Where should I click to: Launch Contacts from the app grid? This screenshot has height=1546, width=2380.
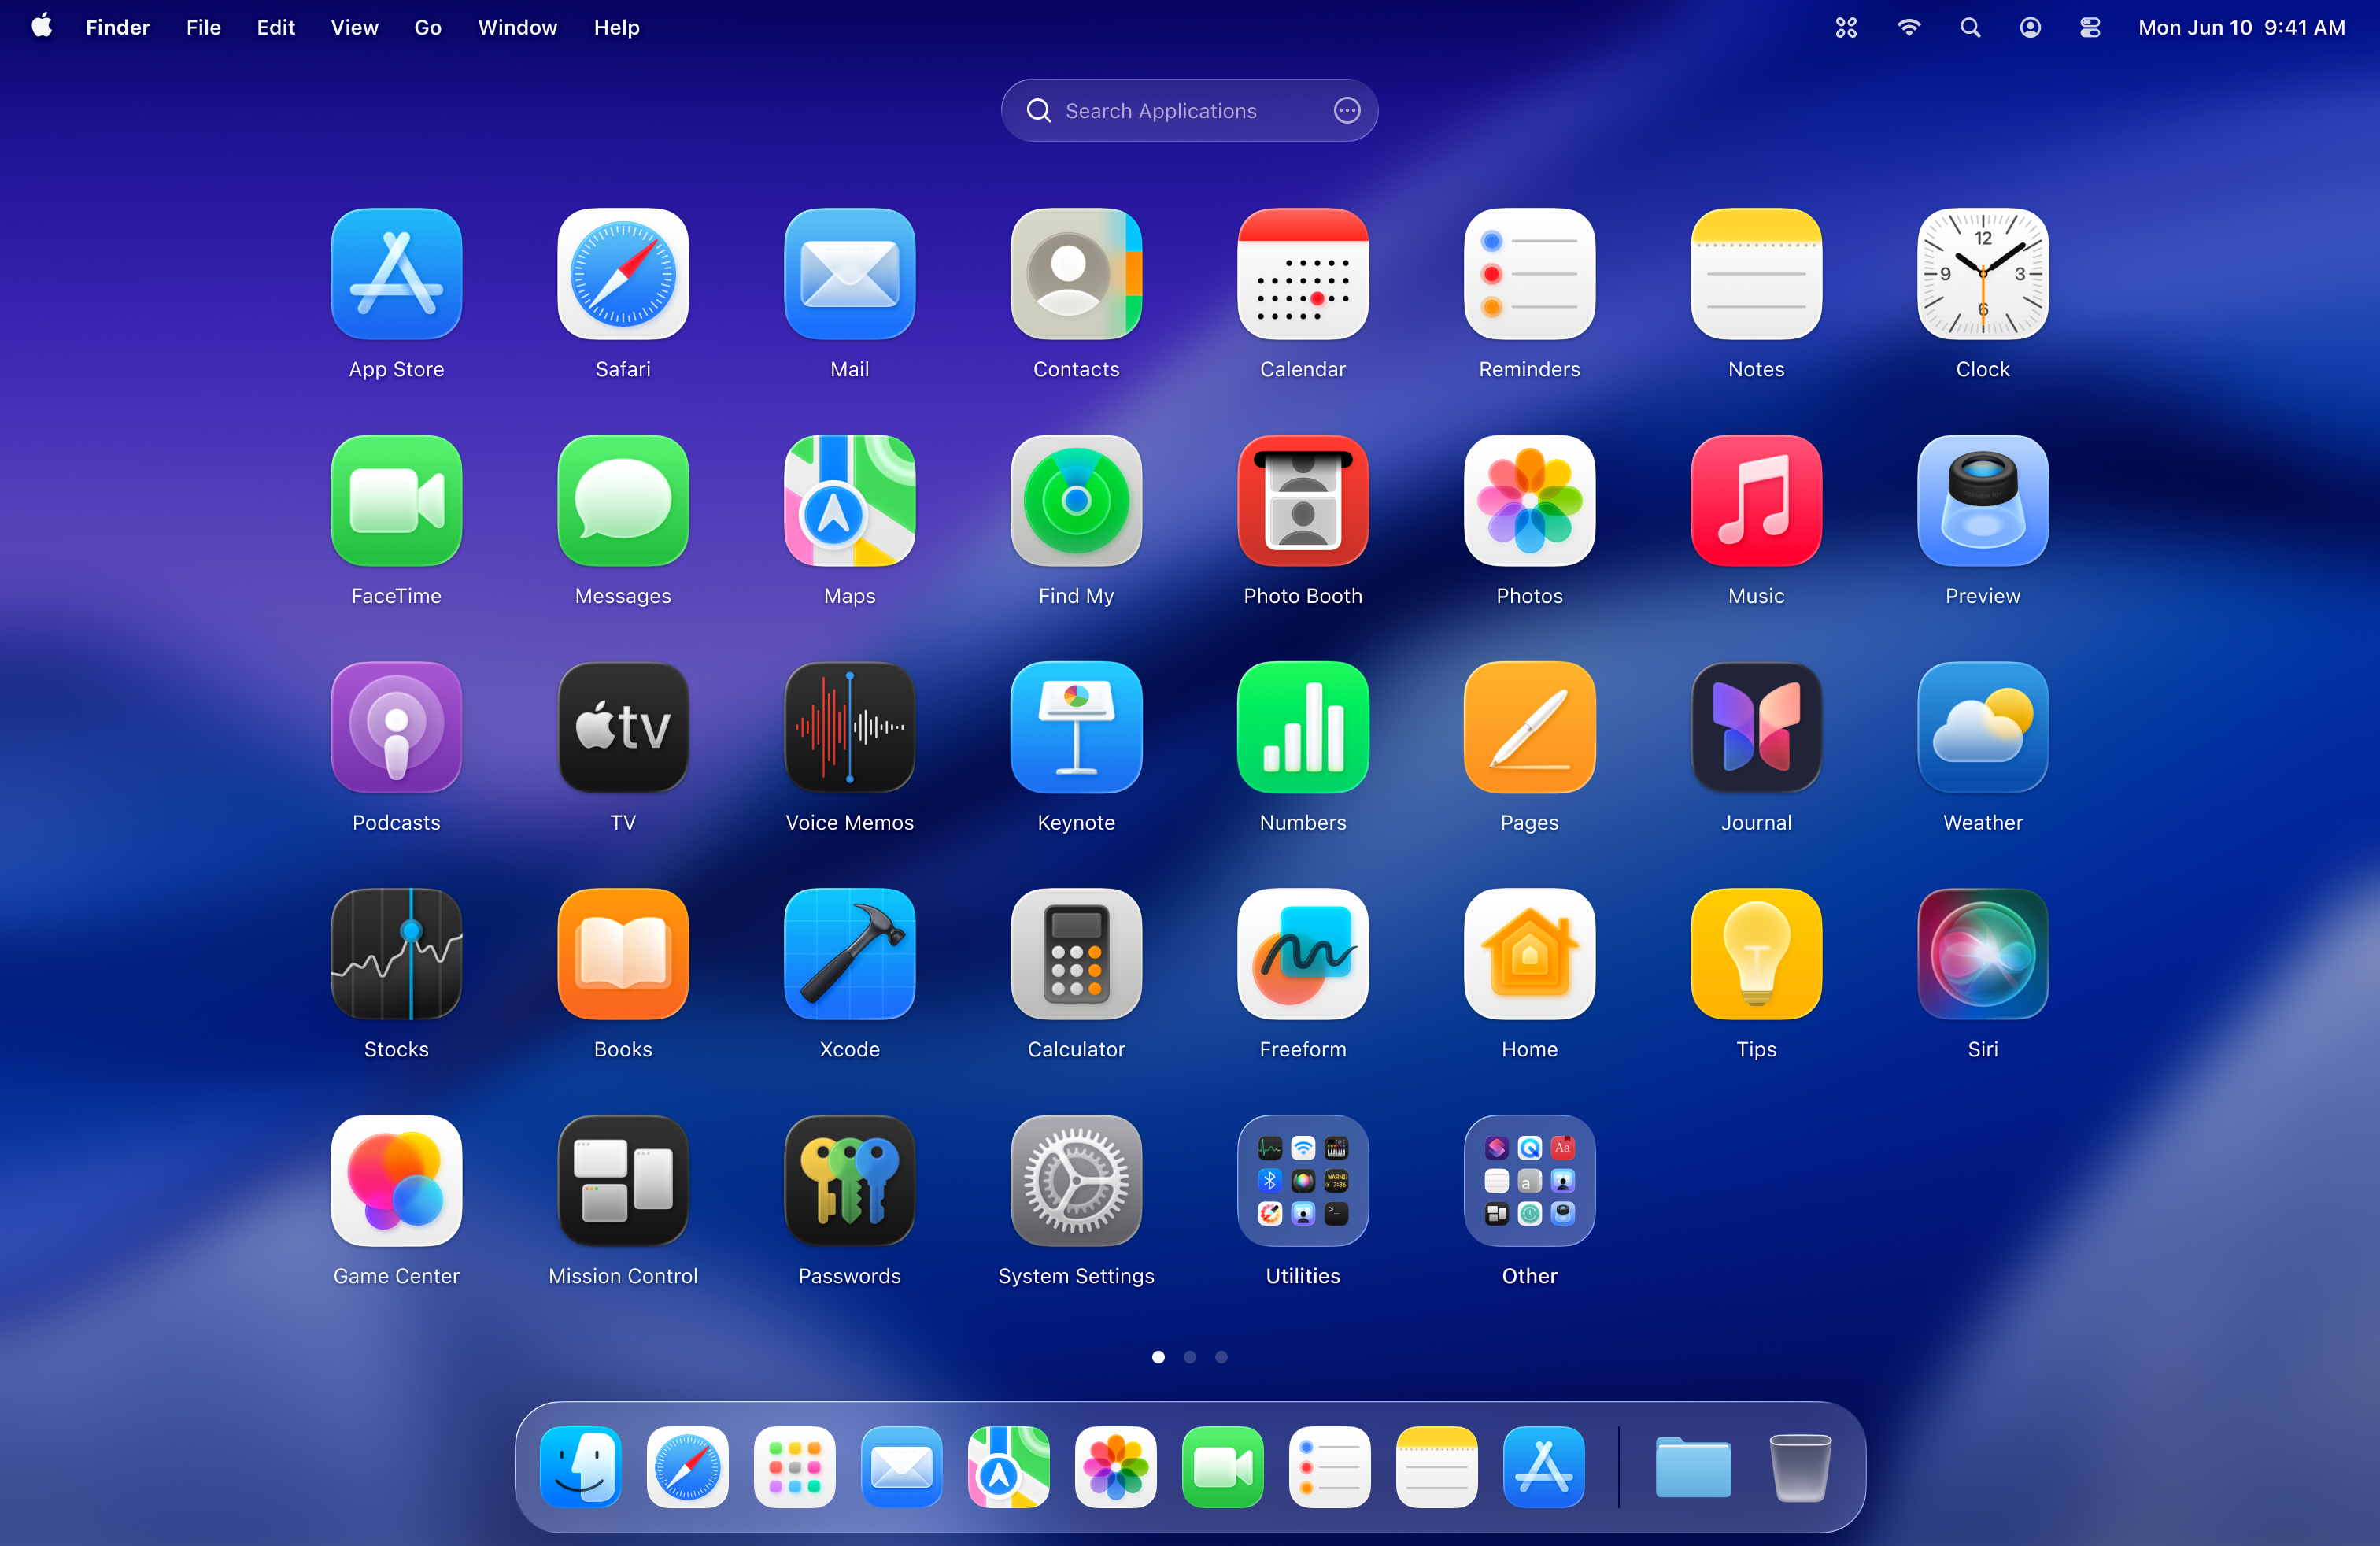[x=1076, y=274]
